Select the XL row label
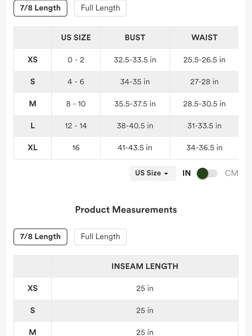The height and width of the screenshot is (336, 252). pos(33,148)
